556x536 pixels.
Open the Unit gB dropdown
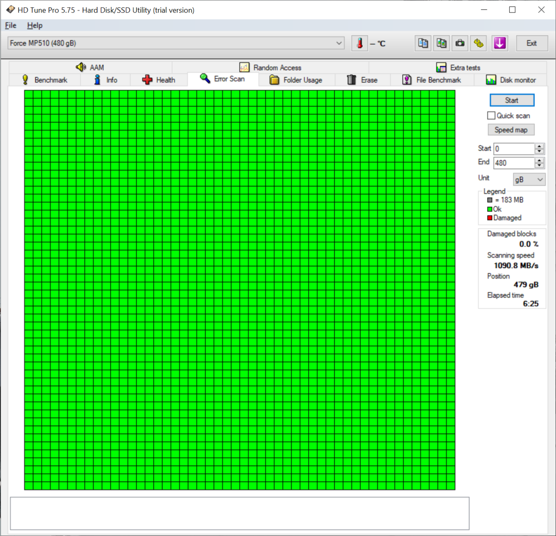529,179
